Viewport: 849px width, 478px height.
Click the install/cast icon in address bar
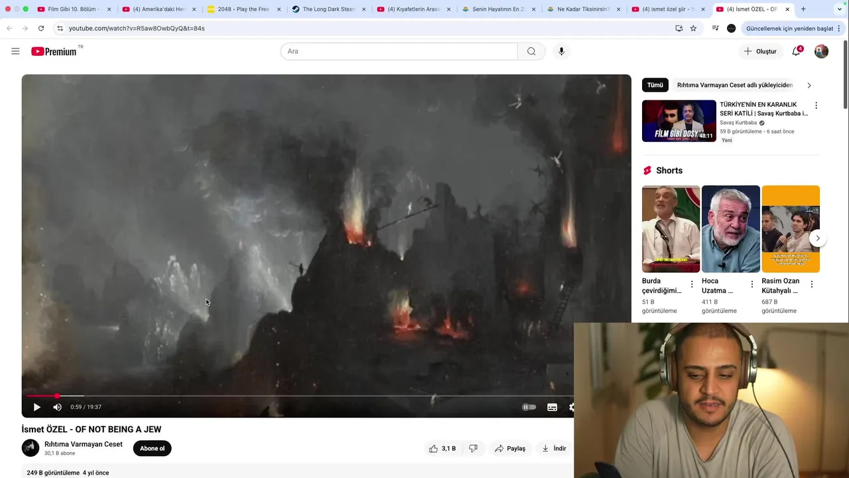(679, 29)
